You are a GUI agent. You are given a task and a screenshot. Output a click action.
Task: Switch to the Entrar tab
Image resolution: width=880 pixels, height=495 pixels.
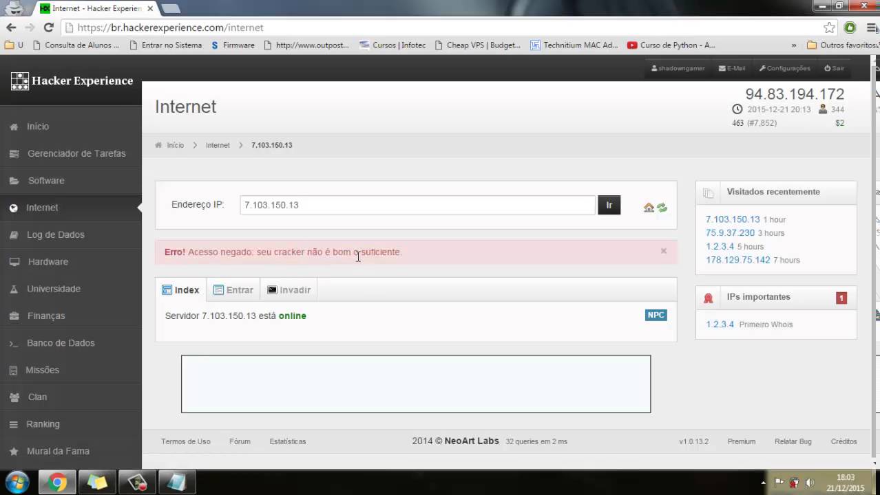[233, 290]
